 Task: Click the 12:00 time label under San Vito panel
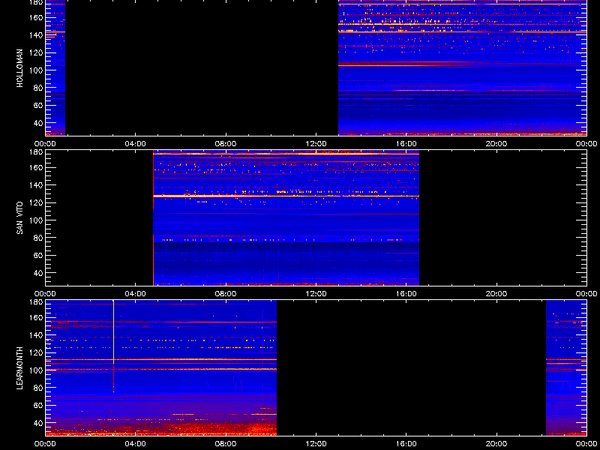(316, 294)
